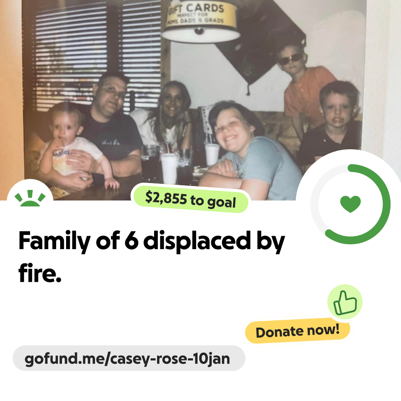The height and width of the screenshot is (401, 401).
Task: Click the thumbs-up icon
Action: tap(345, 302)
